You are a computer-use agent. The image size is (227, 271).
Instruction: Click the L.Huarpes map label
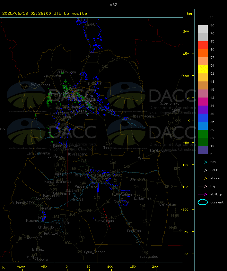point(143,198)
